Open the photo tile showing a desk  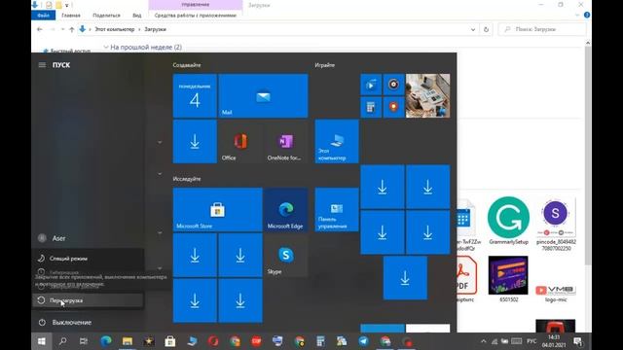coord(427,95)
